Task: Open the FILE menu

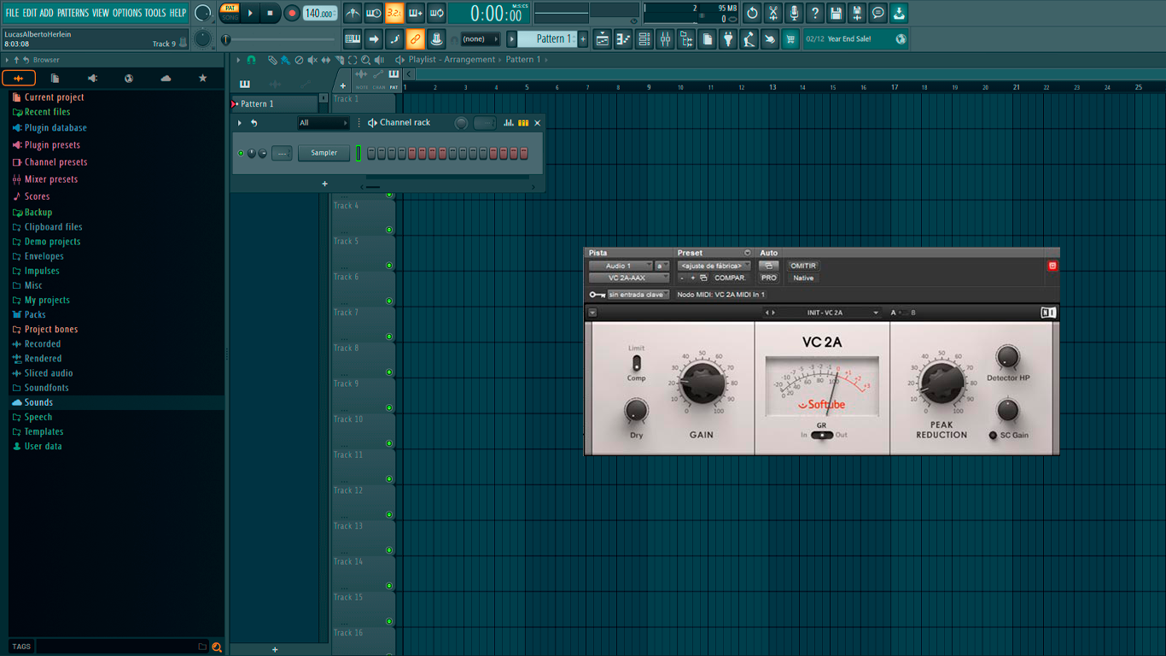Action: coord(12,13)
